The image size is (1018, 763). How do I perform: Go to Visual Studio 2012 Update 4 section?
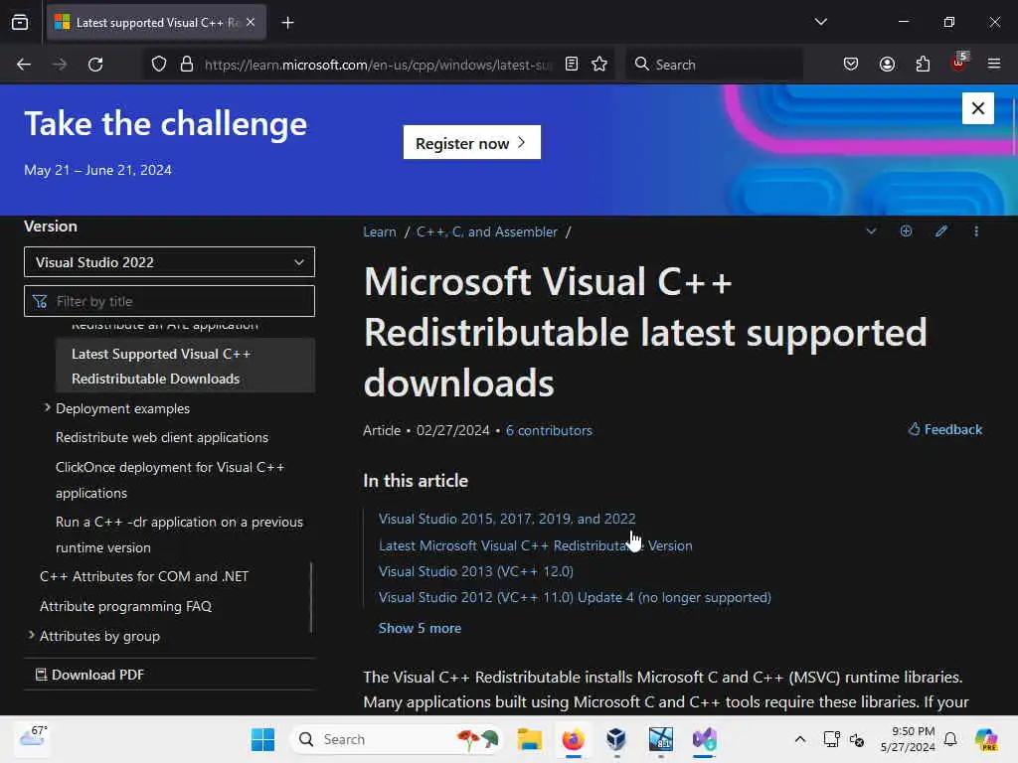pos(575,597)
